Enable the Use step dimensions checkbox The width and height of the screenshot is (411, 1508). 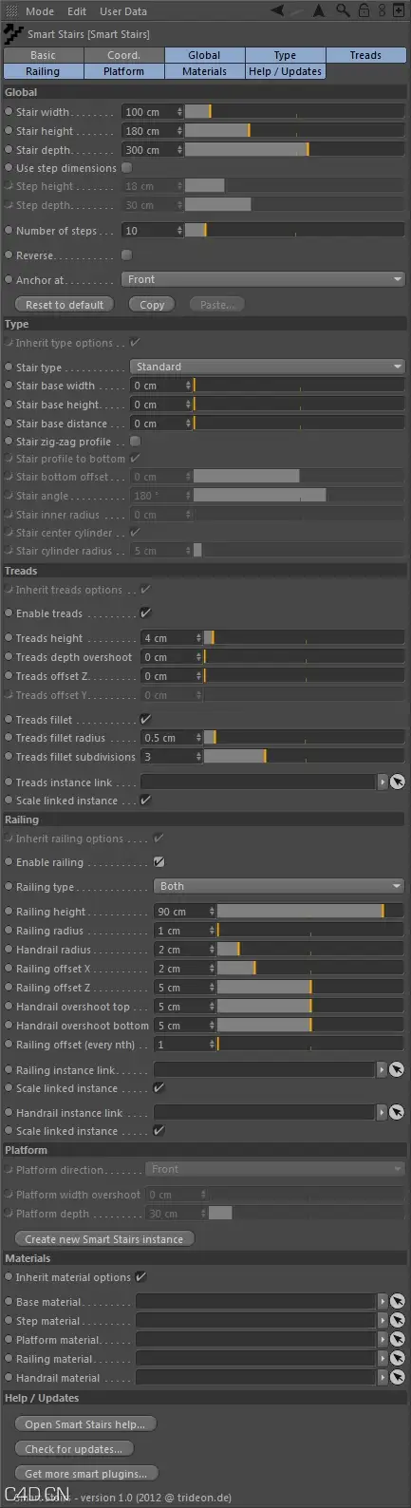pos(126,168)
